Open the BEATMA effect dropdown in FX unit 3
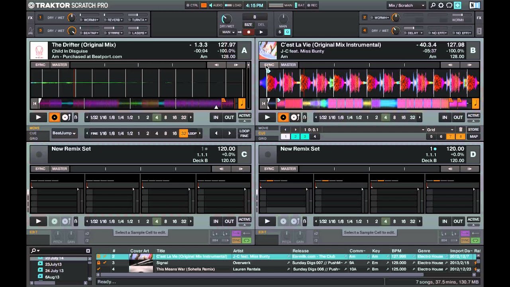This screenshot has height=287, width=510. point(91,33)
